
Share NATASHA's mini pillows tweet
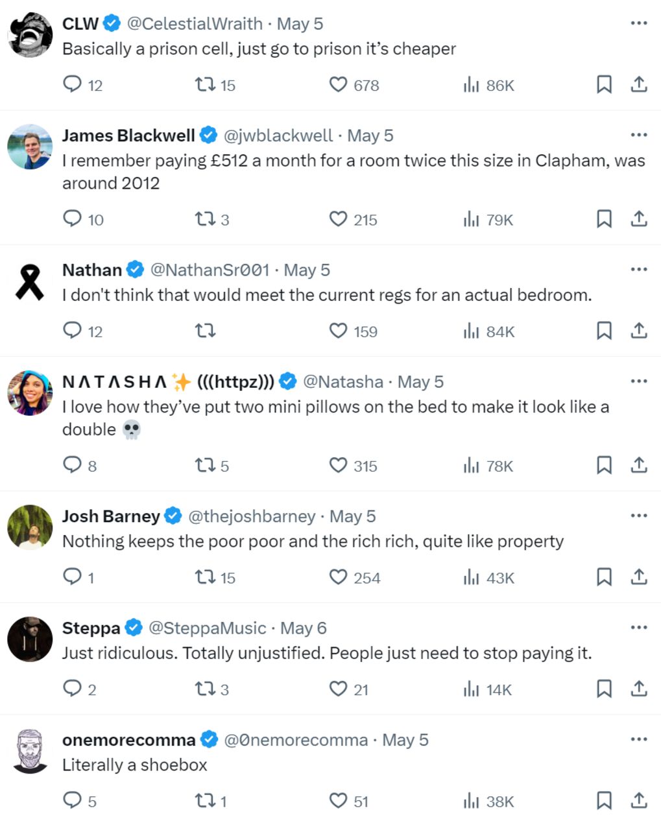click(x=639, y=465)
